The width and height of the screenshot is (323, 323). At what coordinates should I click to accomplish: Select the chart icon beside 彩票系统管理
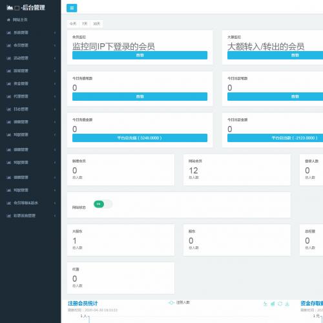pos(9,216)
